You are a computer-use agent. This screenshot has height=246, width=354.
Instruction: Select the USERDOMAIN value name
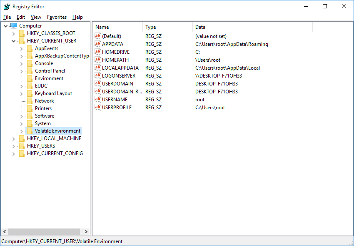click(x=117, y=84)
